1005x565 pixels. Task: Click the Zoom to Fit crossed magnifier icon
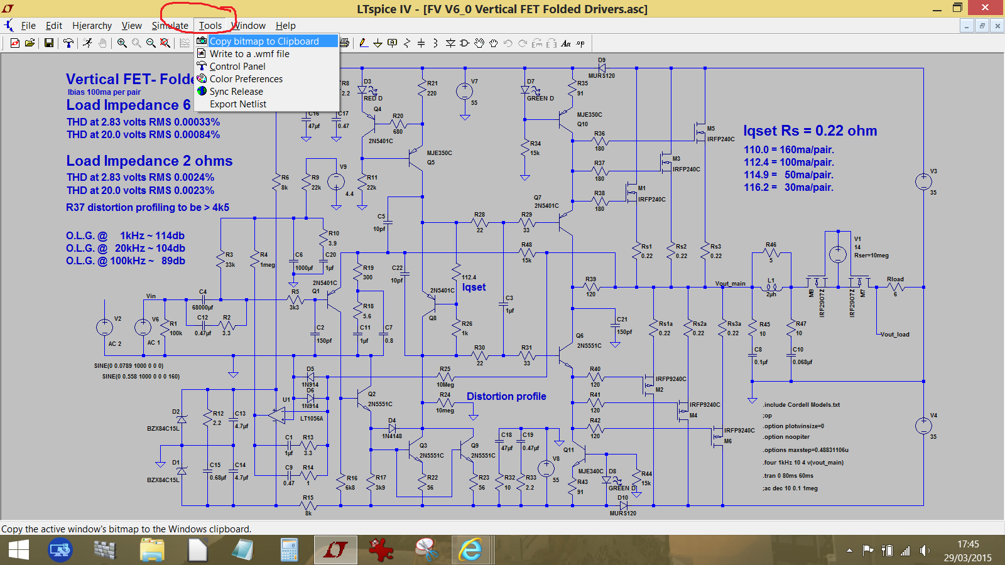[x=165, y=43]
